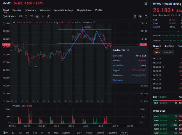Select the drawing pencil tool
The width and height of the screenshot is (182, 135).
coord(49,16)
